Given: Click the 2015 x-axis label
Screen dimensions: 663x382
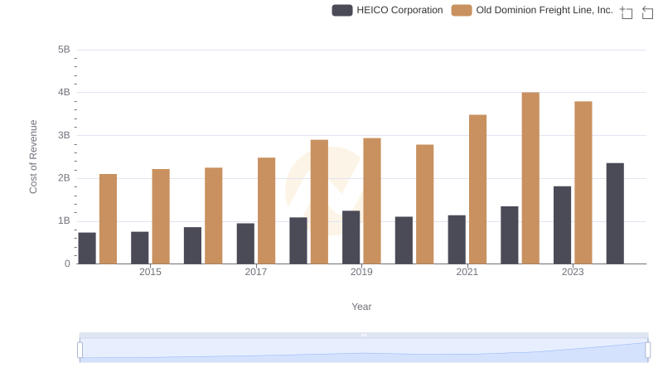Looking at the screenshot, I should point(150,272).
